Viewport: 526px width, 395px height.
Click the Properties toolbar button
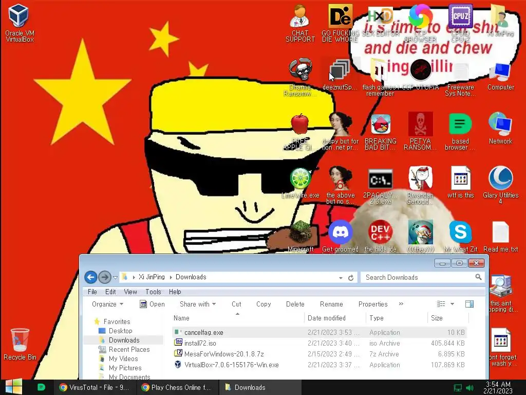tap(373, 304)
